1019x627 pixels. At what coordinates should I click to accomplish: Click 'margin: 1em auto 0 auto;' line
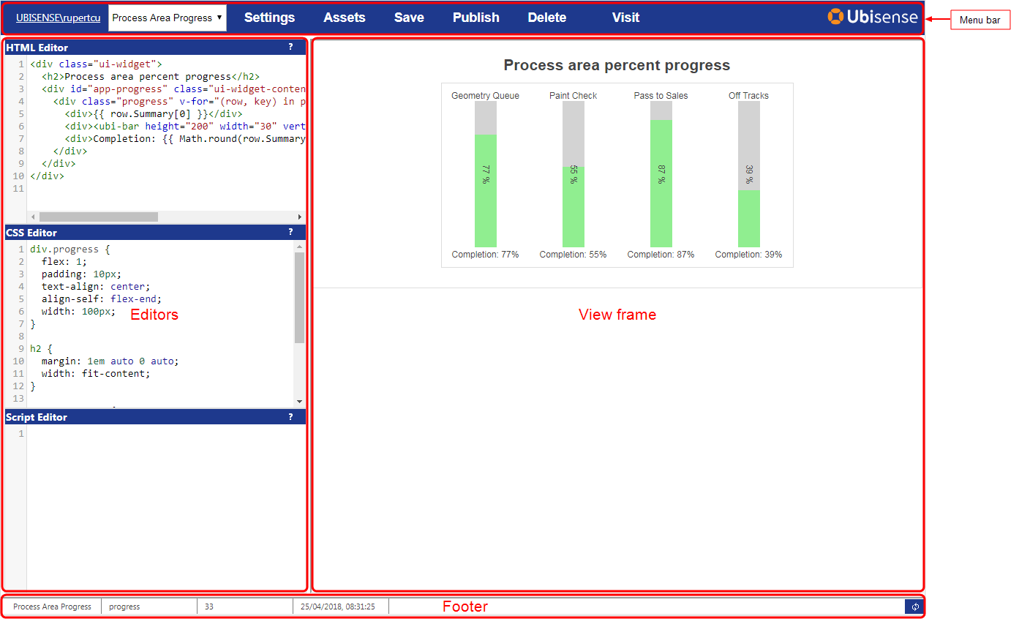pos(110,361)
